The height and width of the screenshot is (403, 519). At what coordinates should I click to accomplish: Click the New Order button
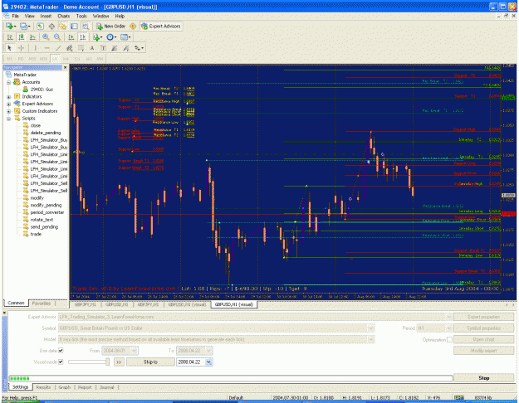coord(111,26)
